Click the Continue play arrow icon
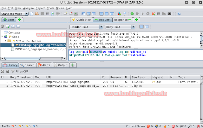 click(x=143, y=14)
